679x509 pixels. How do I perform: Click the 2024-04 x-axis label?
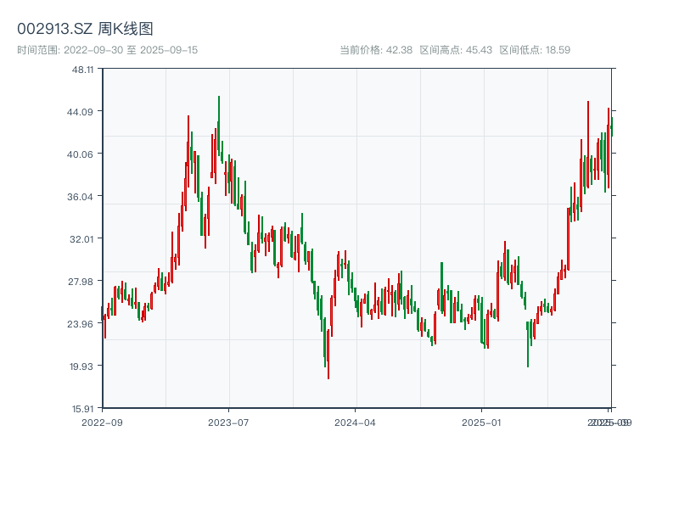point(355,422)
